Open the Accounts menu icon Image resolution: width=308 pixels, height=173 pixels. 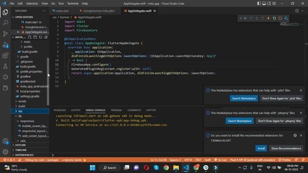pos(5,141)
